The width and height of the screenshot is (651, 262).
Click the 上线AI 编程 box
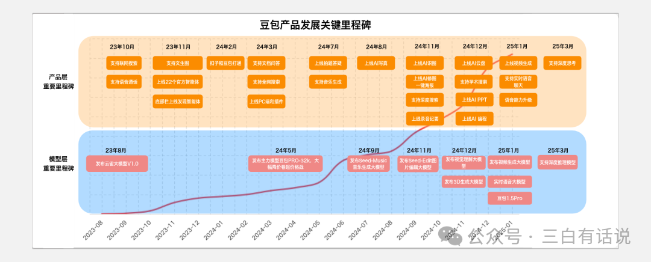point(474,118)
